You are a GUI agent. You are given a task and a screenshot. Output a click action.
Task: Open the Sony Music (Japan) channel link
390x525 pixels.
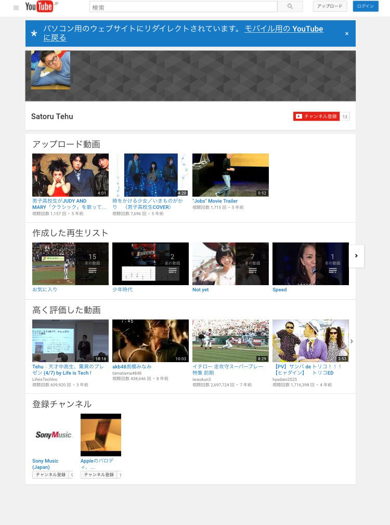point(45,464)
